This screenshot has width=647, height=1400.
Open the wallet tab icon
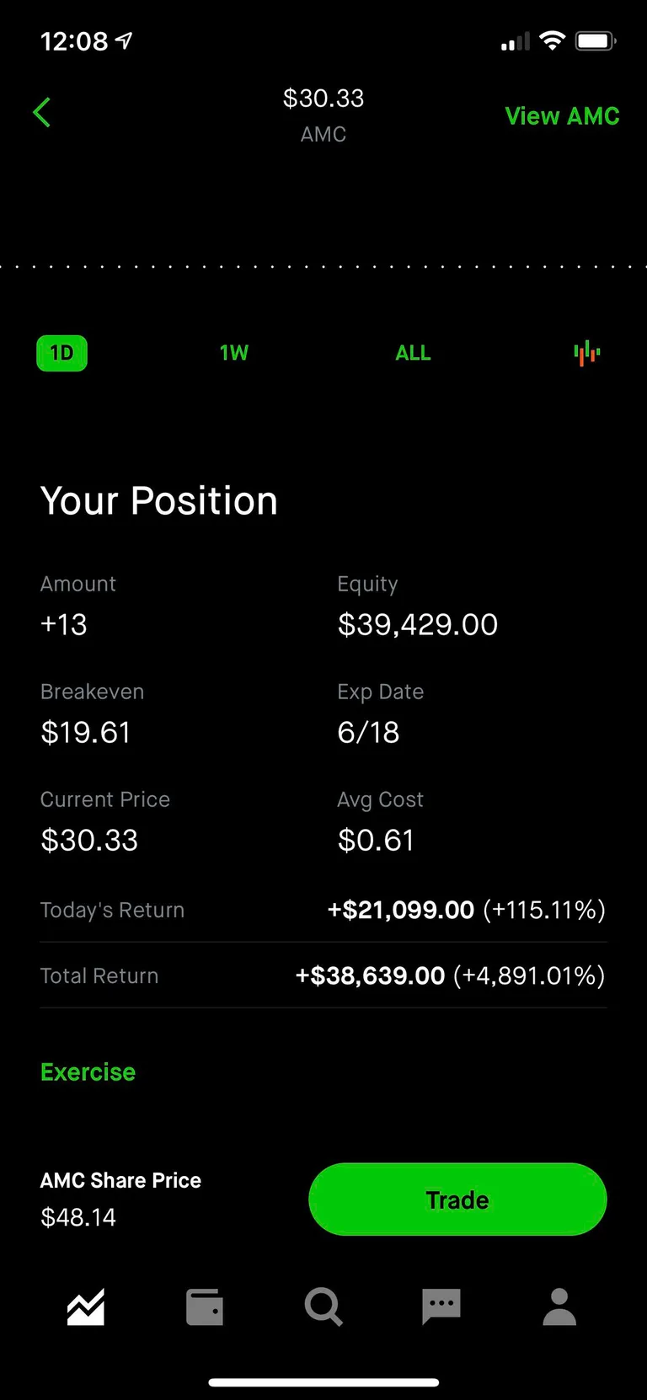pyautogui.click(x=205, y=1307)
